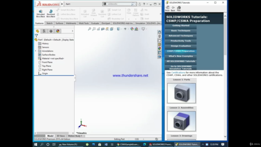
Task: Click Dynamic Annotation Views icon
Action: [x=107, y=29]
